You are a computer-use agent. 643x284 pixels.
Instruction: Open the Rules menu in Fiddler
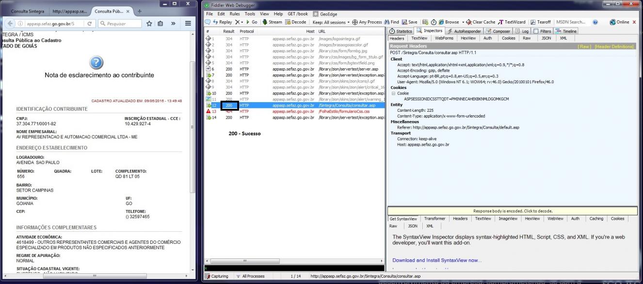[x=235, y=14]
